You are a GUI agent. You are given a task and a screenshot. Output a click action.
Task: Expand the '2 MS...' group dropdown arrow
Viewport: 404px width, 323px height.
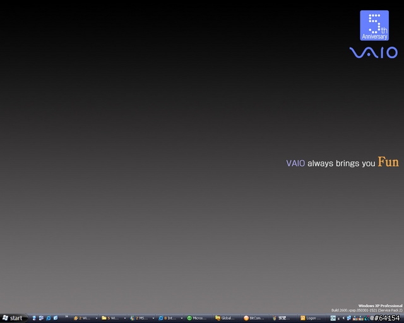pyautogui.click(x=153, y=319)
